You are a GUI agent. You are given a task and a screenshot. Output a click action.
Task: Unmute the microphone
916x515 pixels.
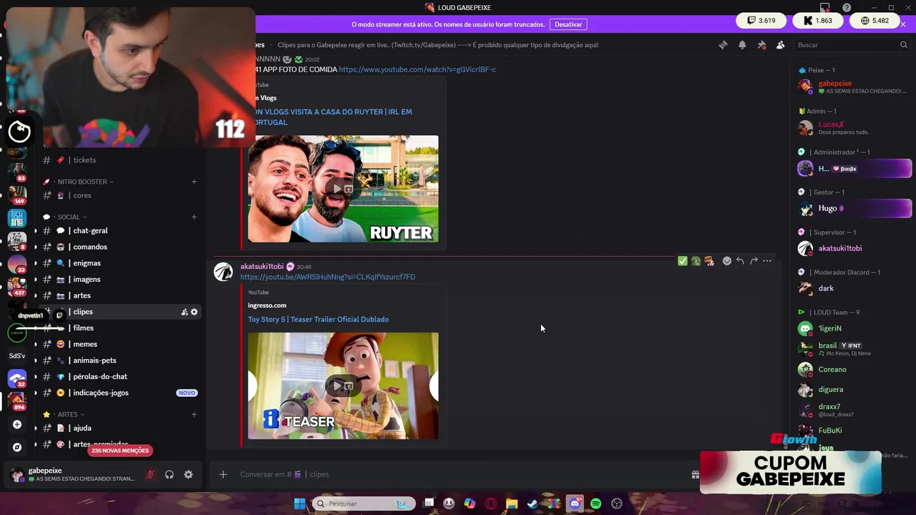click(x=150, y=474)
